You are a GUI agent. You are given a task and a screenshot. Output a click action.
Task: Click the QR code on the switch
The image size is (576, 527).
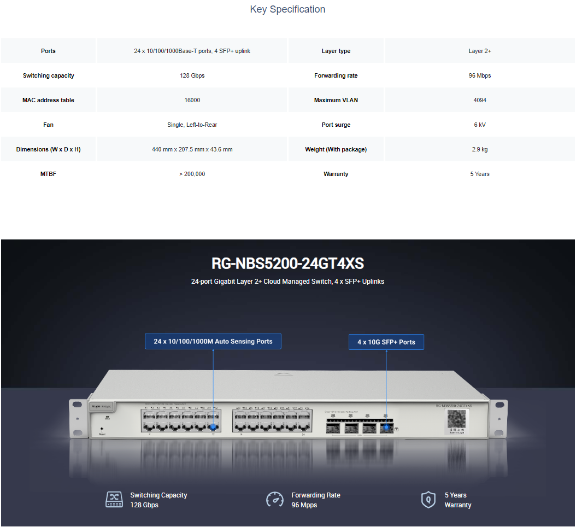457,419
